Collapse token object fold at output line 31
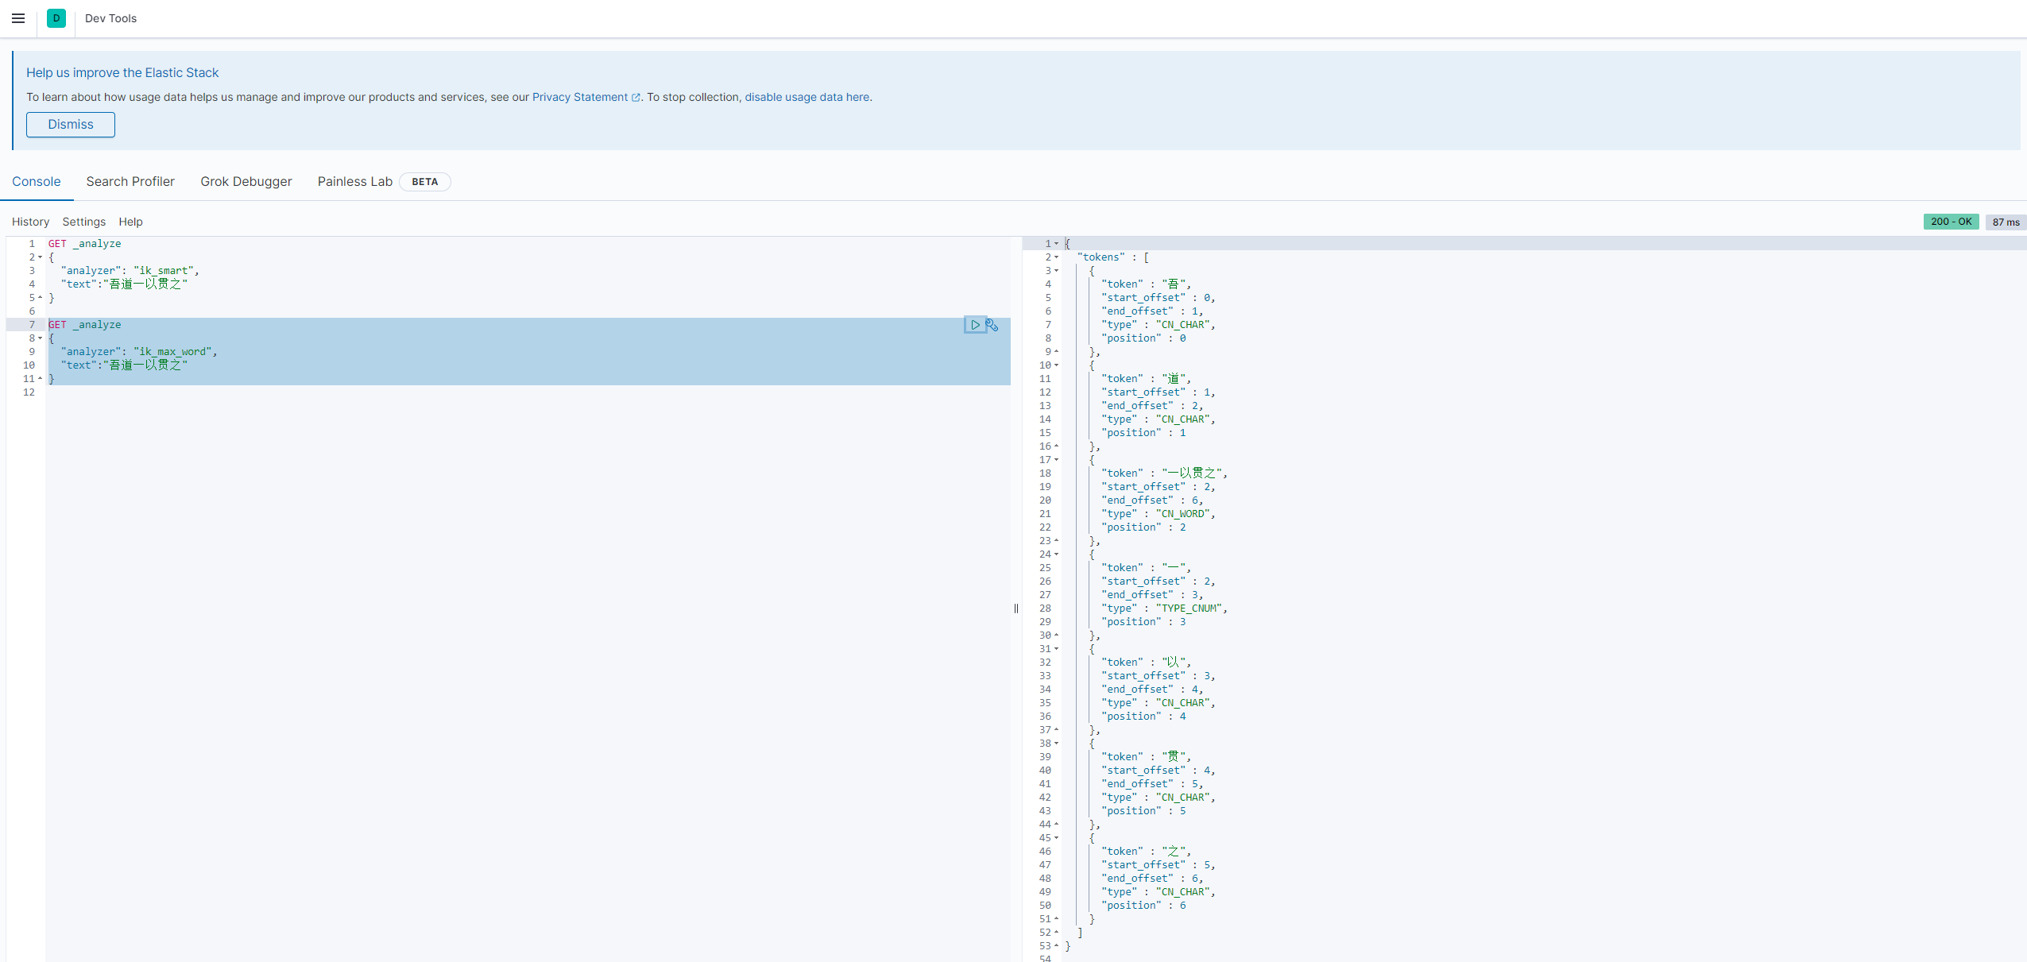This screenshot has height=962, width=2027. click(x=1056, y=649)
